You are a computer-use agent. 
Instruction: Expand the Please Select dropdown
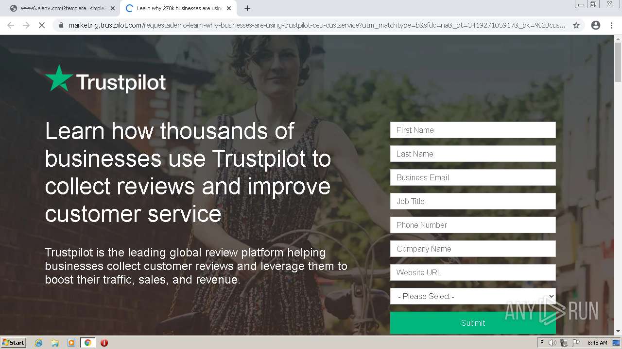473,296
